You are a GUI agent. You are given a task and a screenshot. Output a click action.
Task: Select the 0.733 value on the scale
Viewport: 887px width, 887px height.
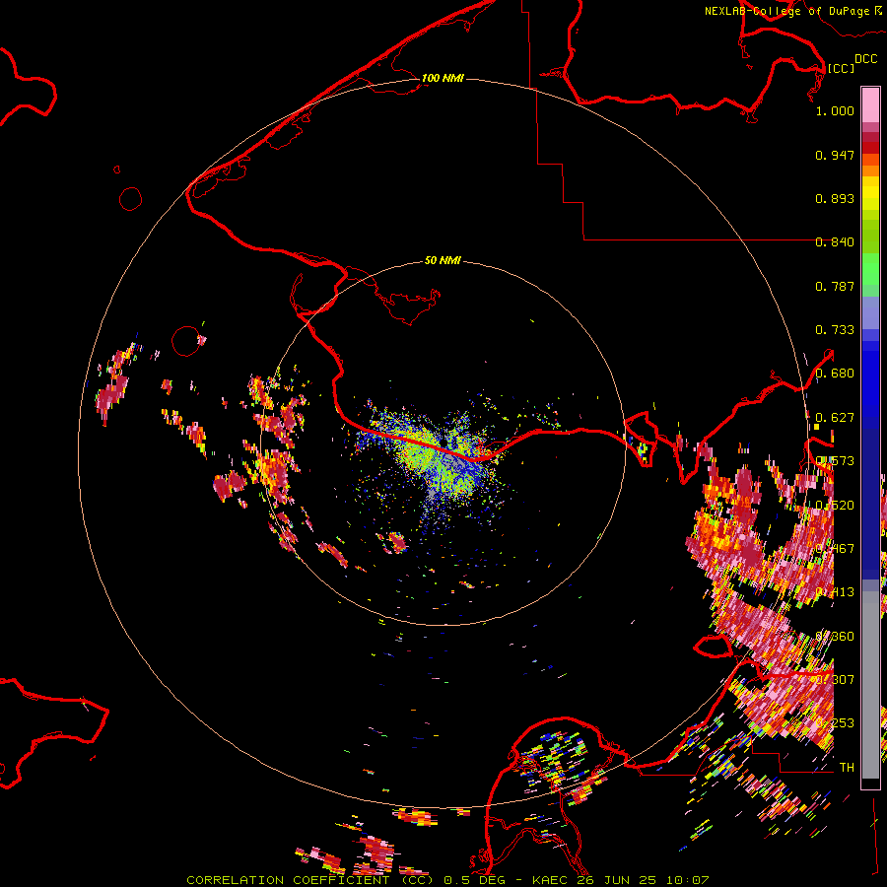[x=835, y=330]
